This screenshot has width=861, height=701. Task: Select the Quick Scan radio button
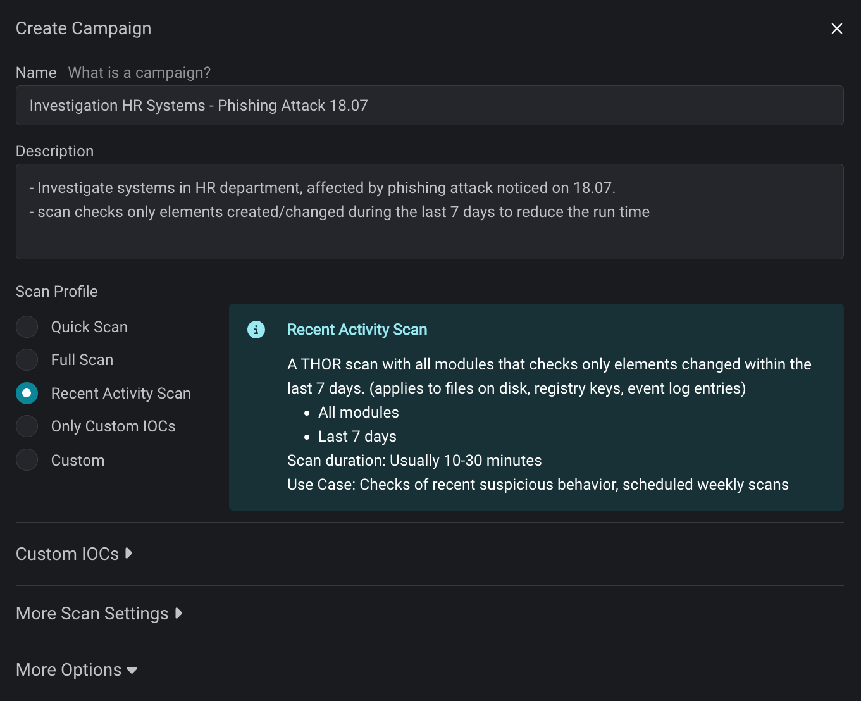(27, 327)
